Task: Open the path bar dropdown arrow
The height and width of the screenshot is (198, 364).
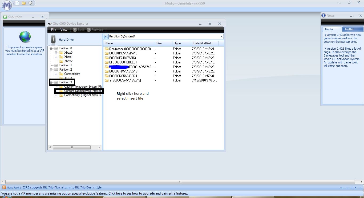Action: pos(221,36)
